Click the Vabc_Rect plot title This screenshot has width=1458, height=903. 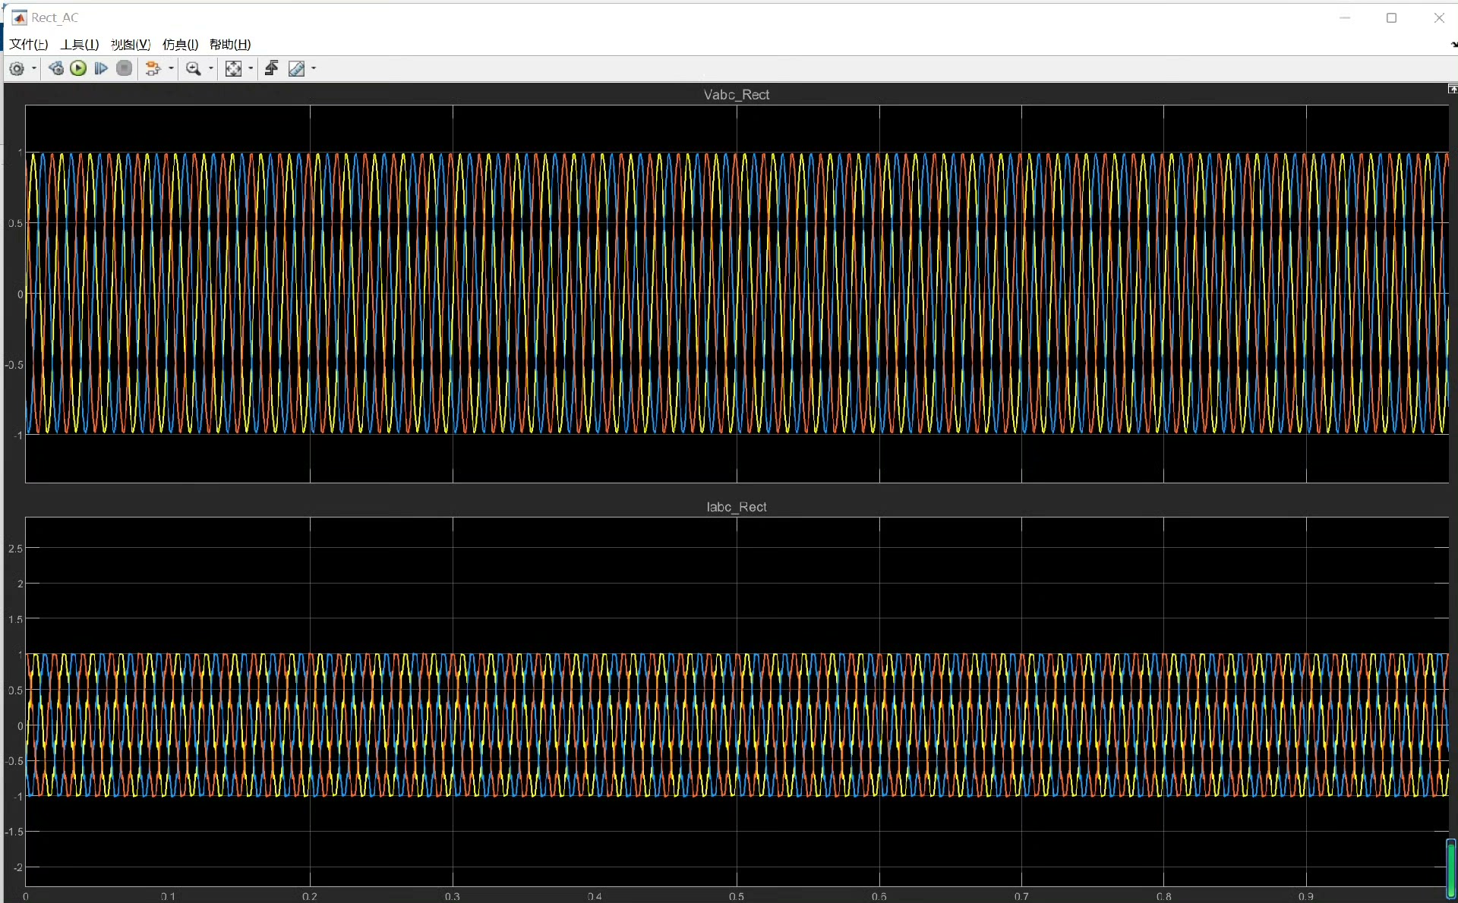click(736, 95)
